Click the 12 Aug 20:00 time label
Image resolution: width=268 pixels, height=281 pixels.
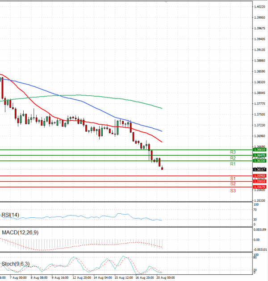click(82, 277)
